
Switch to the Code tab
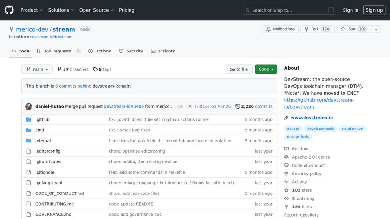(20, 51)
